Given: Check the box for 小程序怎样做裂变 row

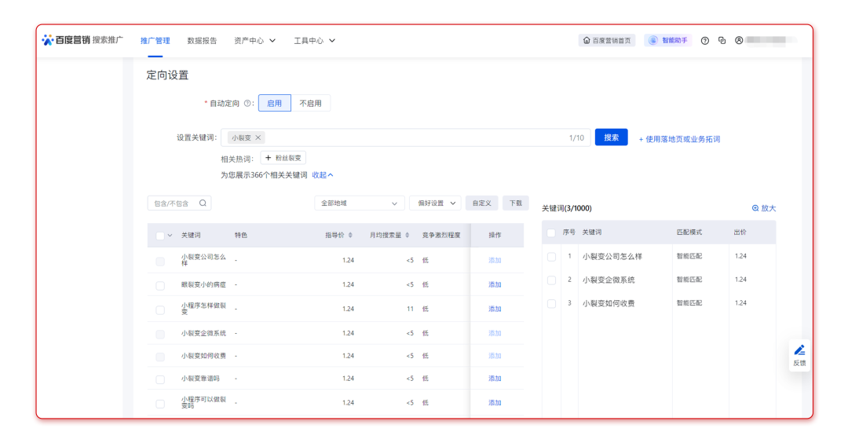Looking at the screenshot, I should (160, 309).
